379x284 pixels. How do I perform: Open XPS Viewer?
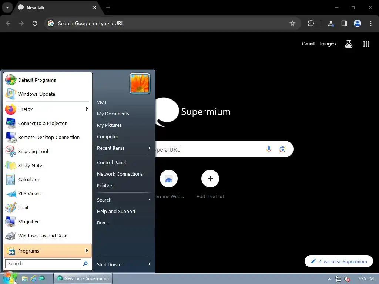[48, 193]
